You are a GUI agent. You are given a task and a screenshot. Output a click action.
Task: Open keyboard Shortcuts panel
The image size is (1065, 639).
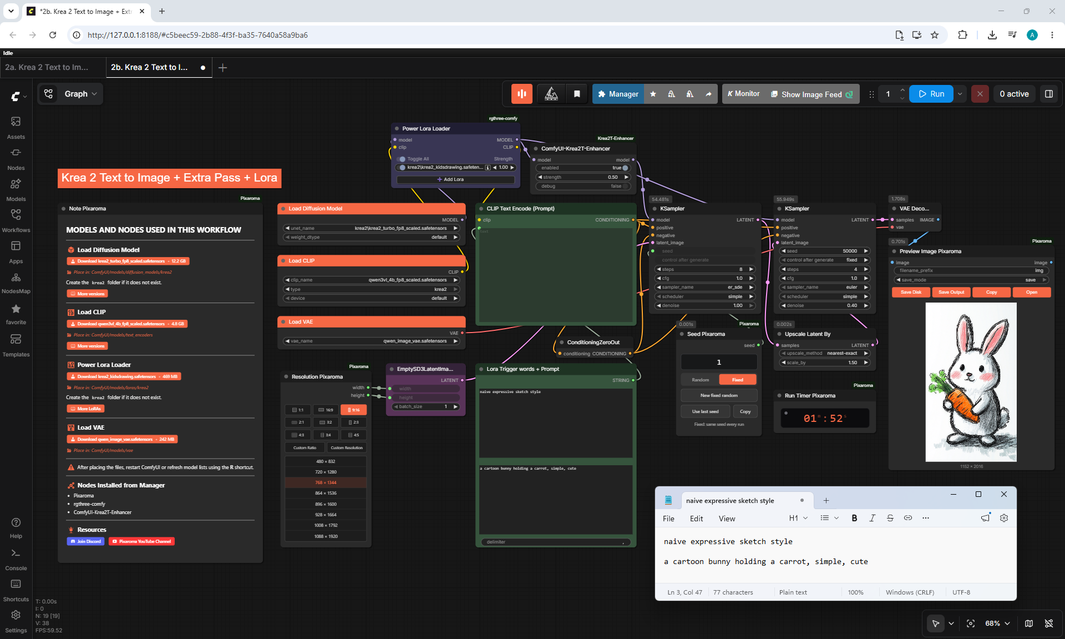16,591
